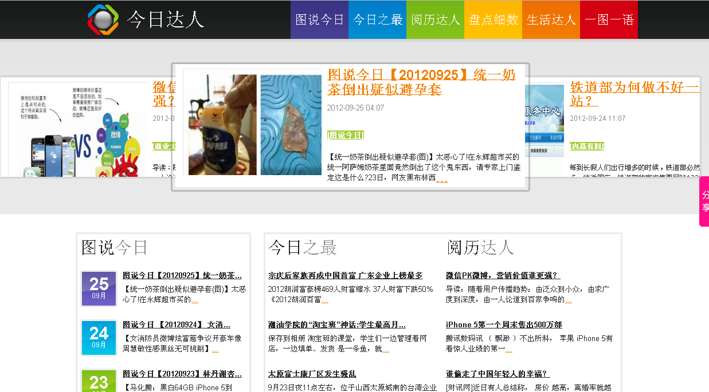Image resolution: width=709 pixels, height=392 pixels.
Task: Click the snippet 【马化腾：黑白64GB iPhone 5到
Action: point(178,387)
